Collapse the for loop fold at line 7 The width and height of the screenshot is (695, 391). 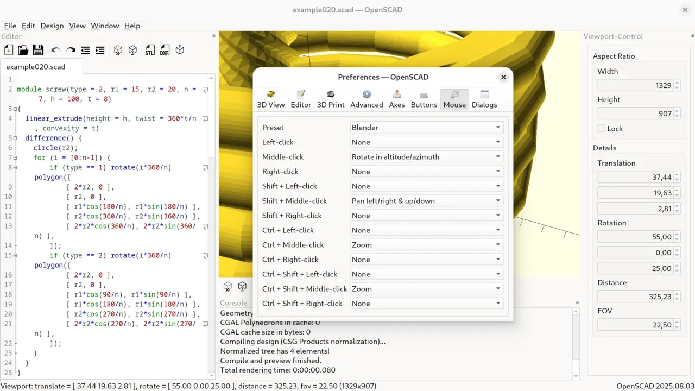click(15, 157)
